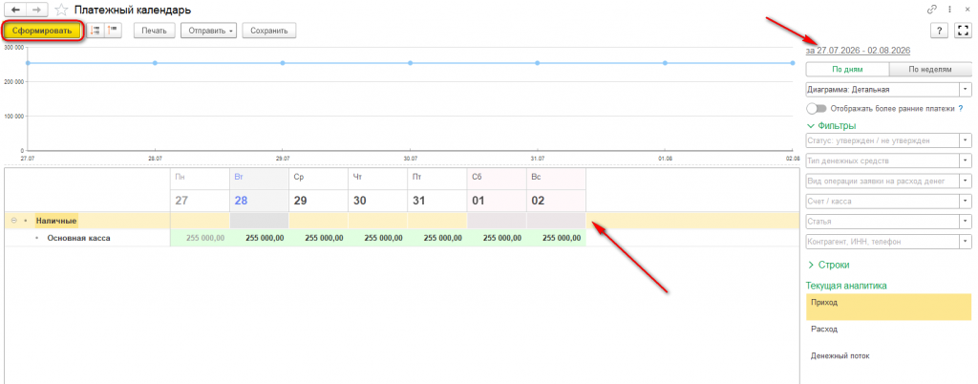Click the yellow Сформировать button
This screenshot has width=978, height=384.
(43, 31)
